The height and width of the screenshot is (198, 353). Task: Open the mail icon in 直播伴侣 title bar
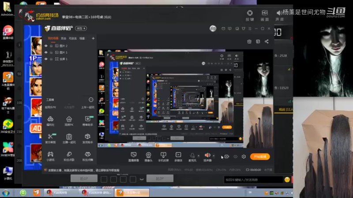click(x=223, y=29)
